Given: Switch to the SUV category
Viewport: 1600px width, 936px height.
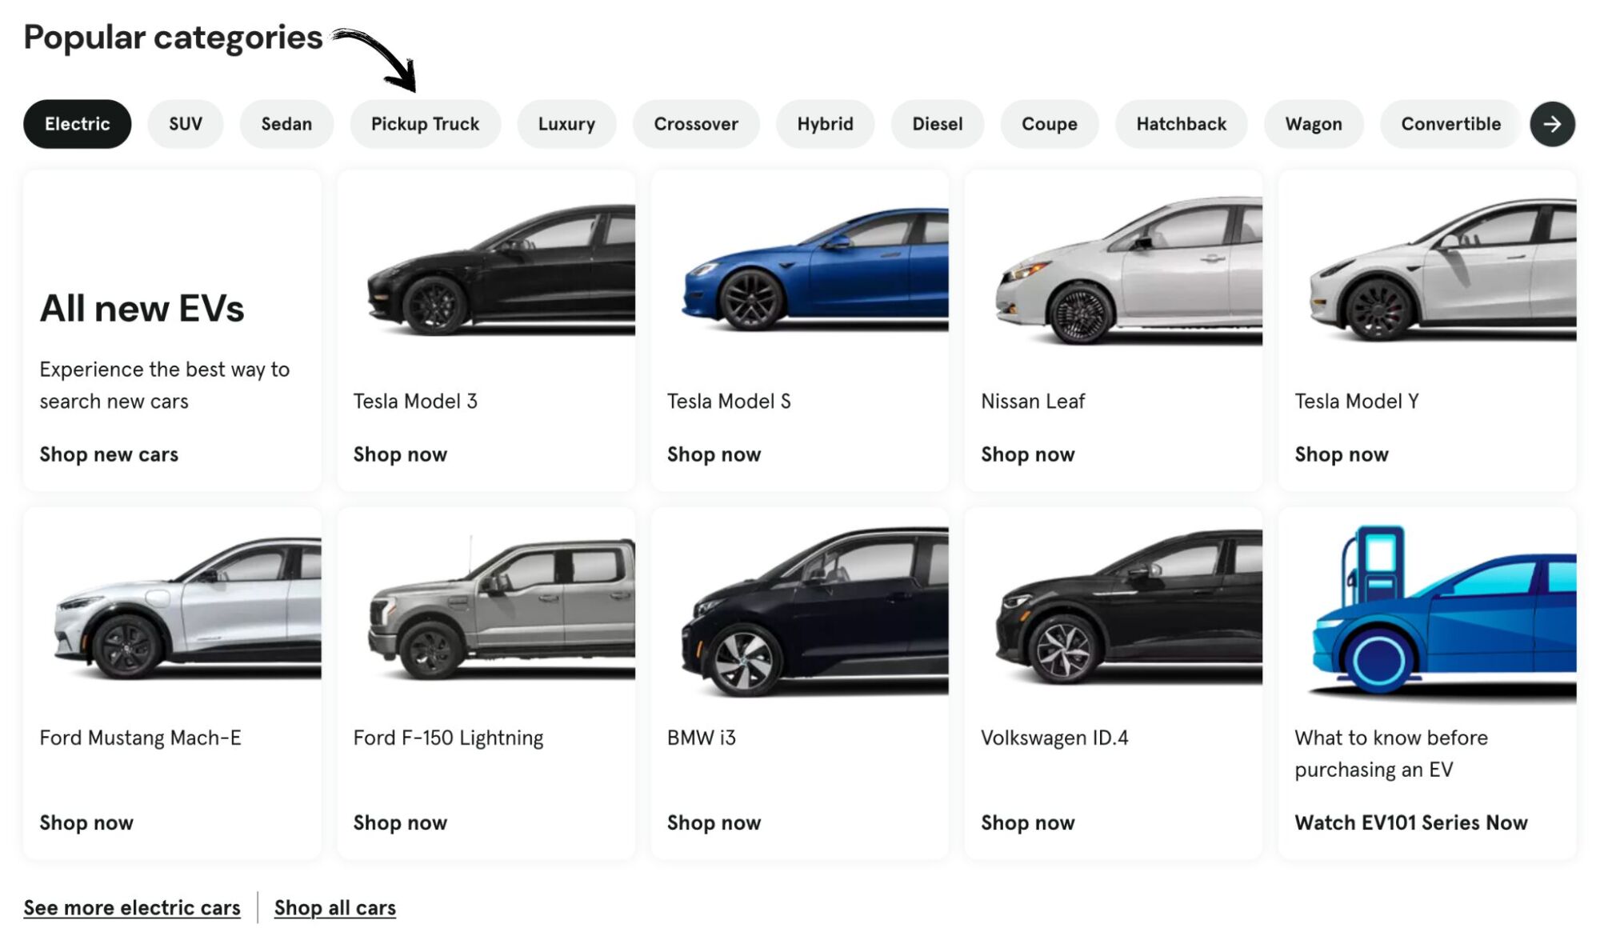Looking at the screenshot, I should (186, 124).
